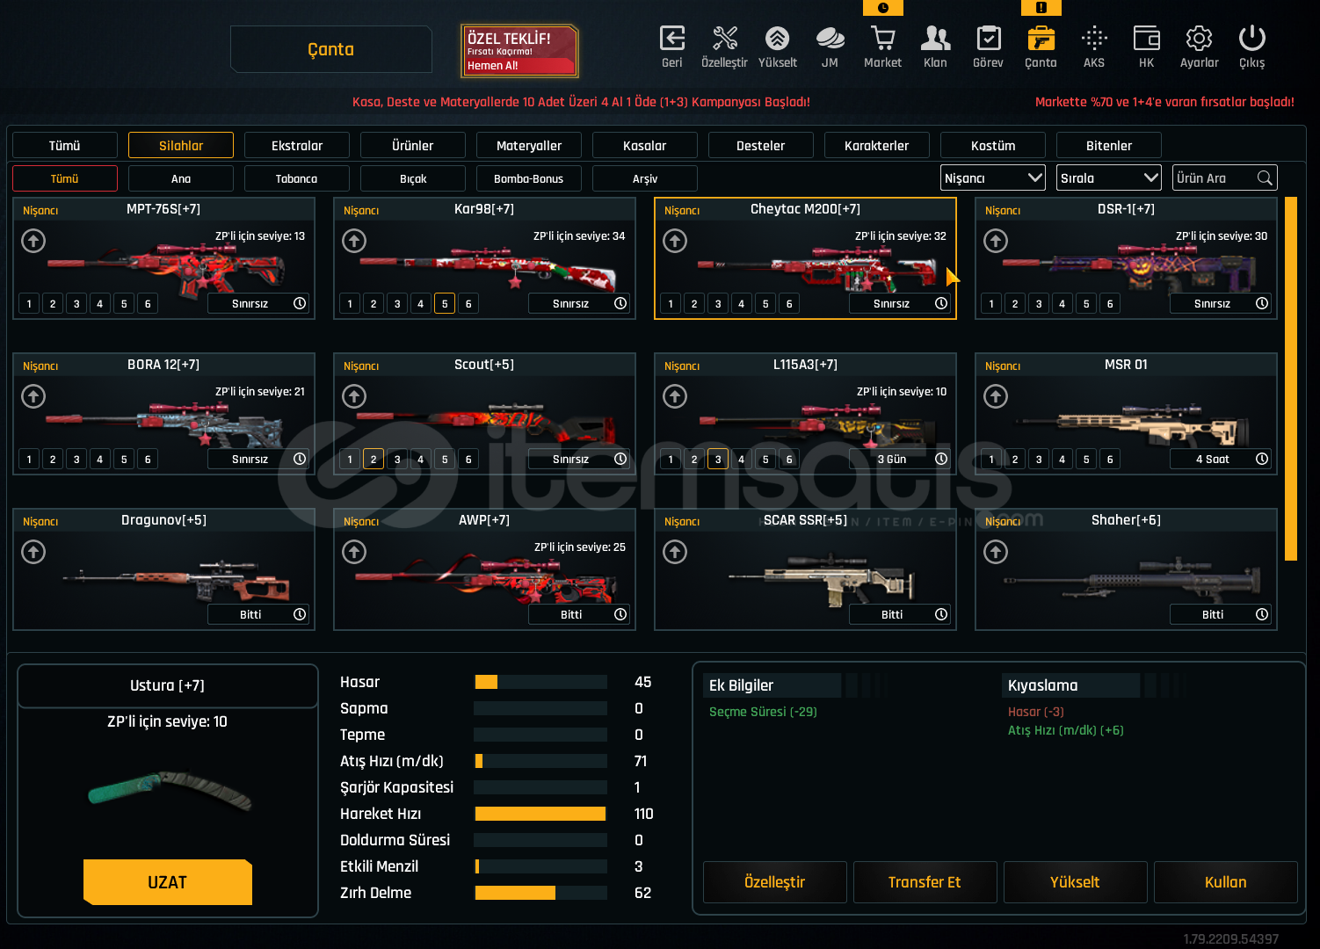Filter weapons by Bıçak

(413, 178)
